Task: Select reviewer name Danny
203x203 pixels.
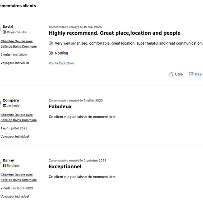Action: (8, 160)
